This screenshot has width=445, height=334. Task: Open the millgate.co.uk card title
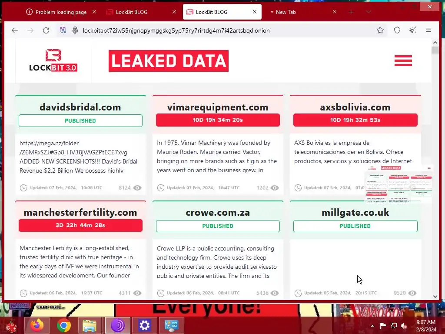tap(355, 212)
